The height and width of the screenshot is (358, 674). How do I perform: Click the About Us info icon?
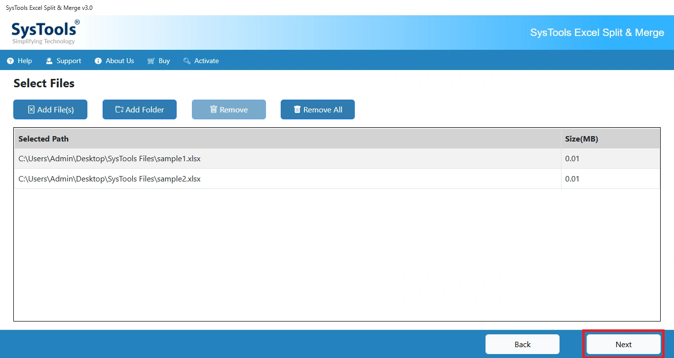[98, 61]
